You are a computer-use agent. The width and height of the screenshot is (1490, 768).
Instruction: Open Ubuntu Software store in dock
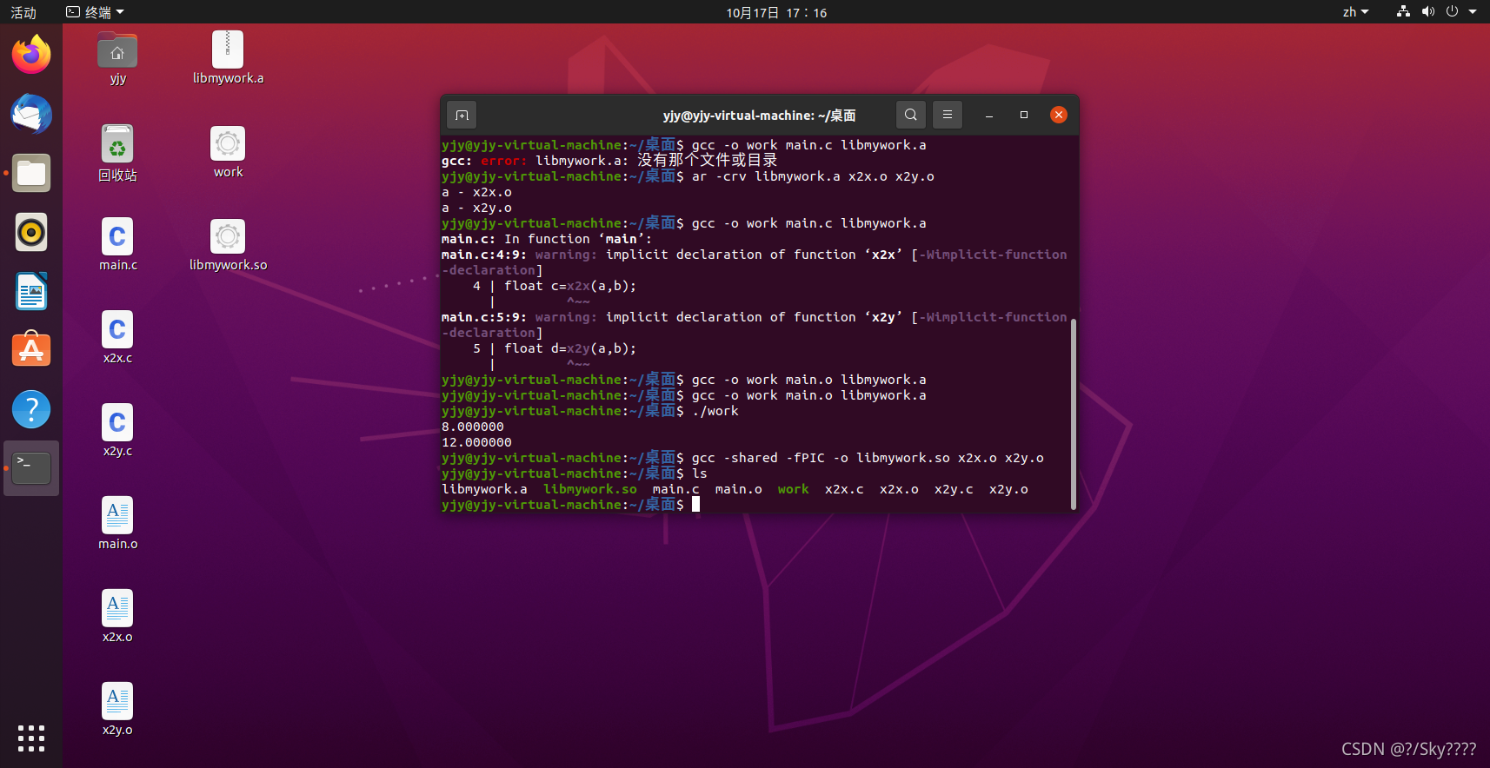(x=31, y=350)
